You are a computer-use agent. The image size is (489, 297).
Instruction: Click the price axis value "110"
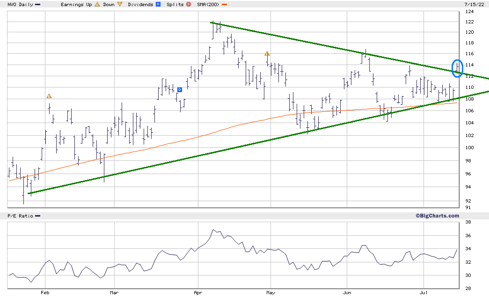tap(469, 87)
